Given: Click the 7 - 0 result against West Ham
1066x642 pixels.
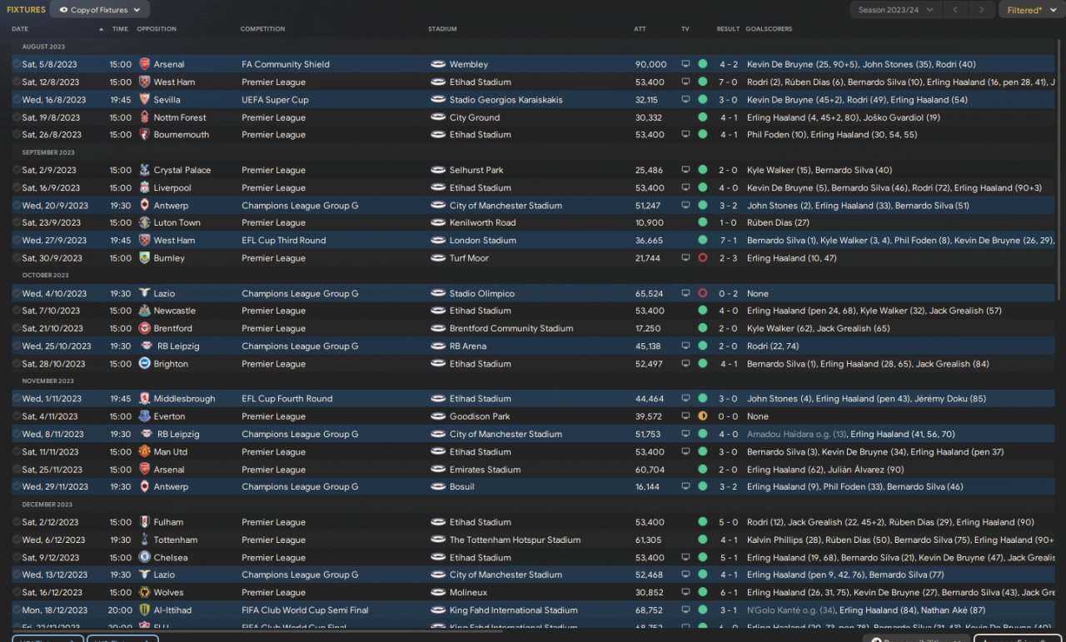Looking at the screenshot, I should point(729,82).
